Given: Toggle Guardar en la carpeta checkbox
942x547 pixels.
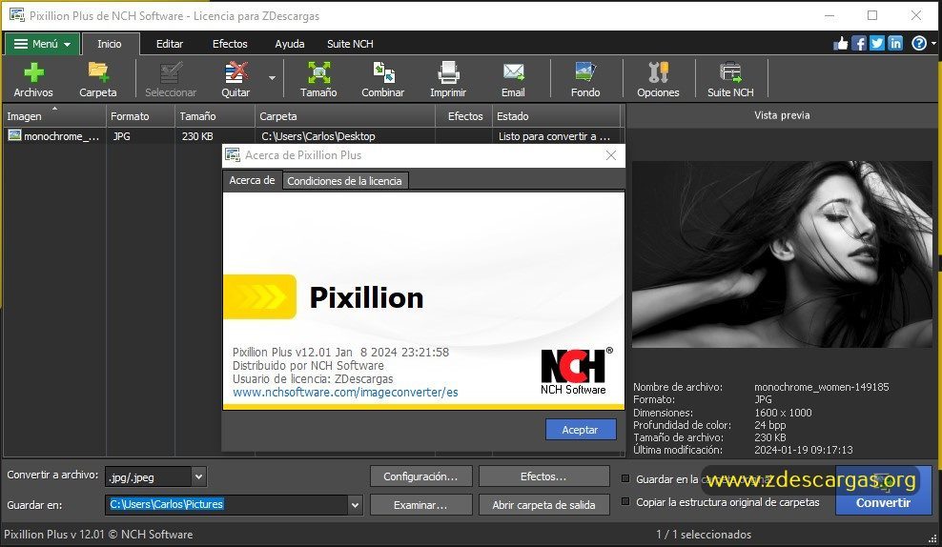Looking at the screenshot, I should 625,478.
